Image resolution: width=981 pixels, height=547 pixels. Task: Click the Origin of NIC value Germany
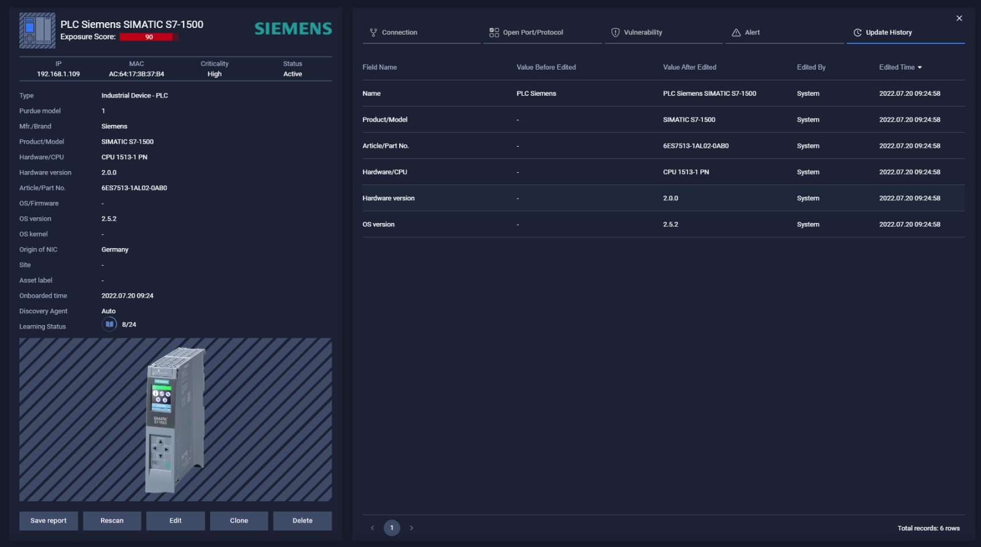click(x=115, y=250)
